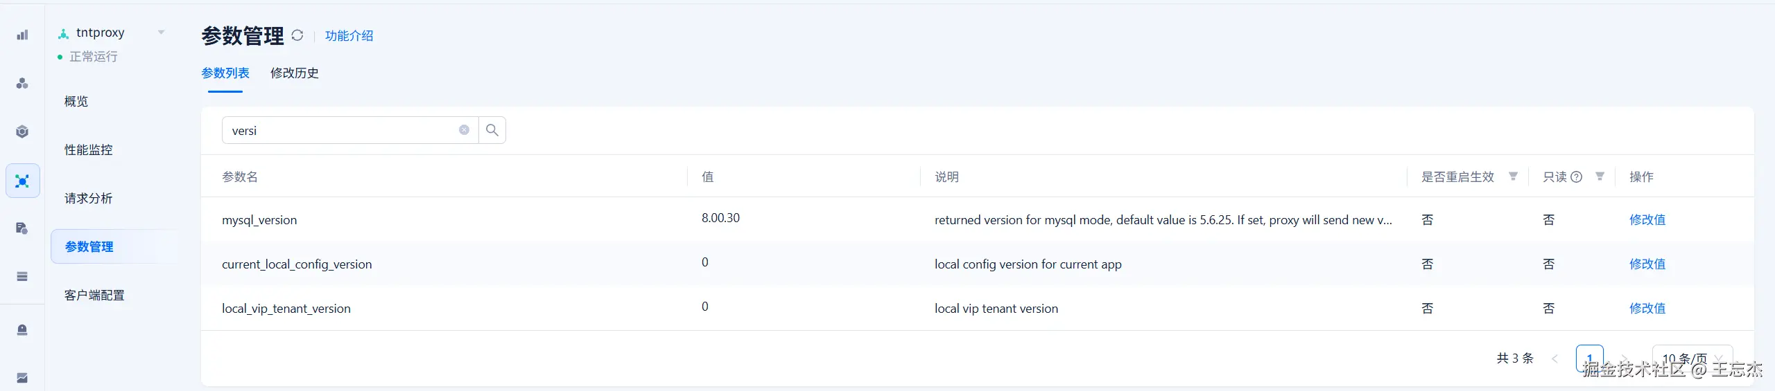Switch to the 修改历史 tab
The width and height of the screenshot is (1775, 391).
295,73
